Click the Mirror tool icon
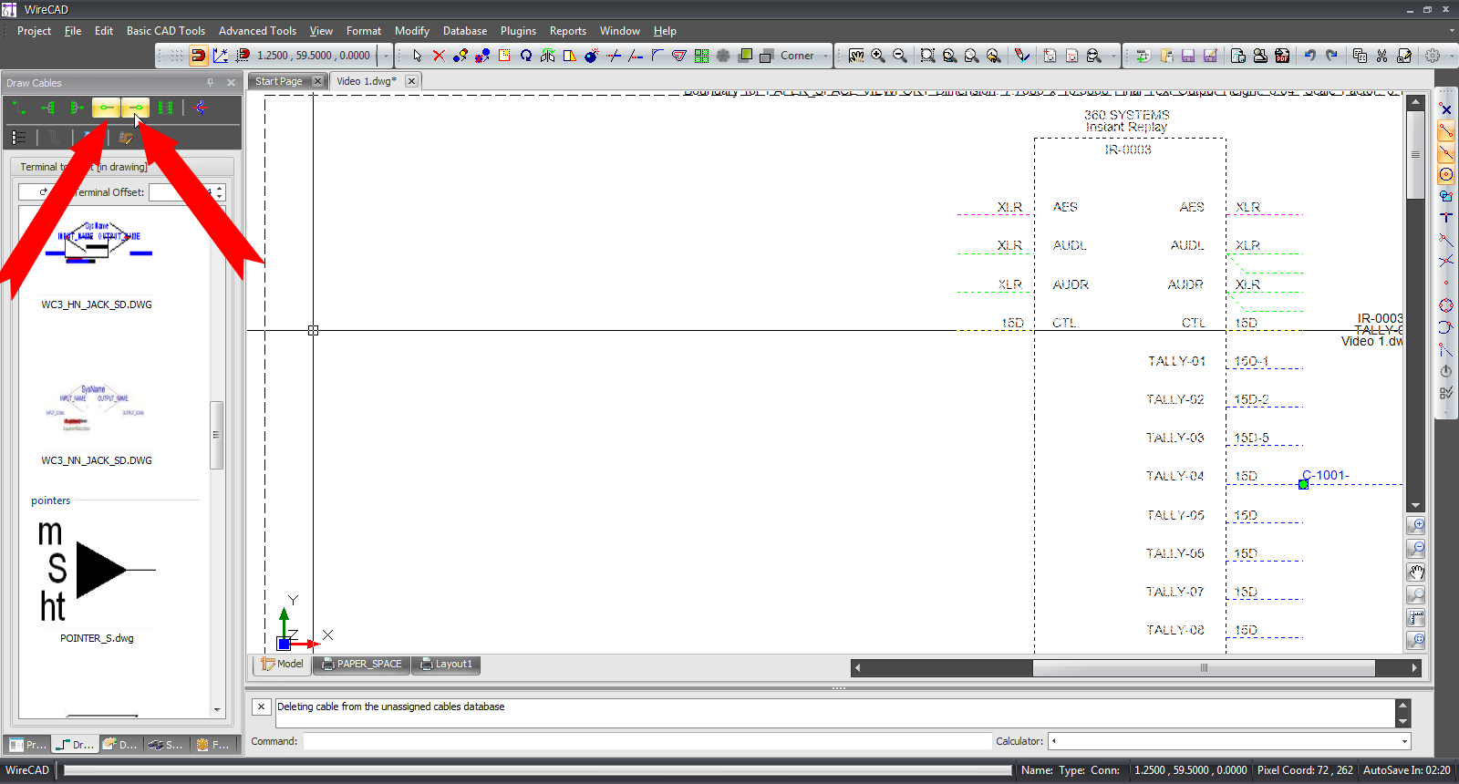 pyautogui.click(x=548, y=56)
